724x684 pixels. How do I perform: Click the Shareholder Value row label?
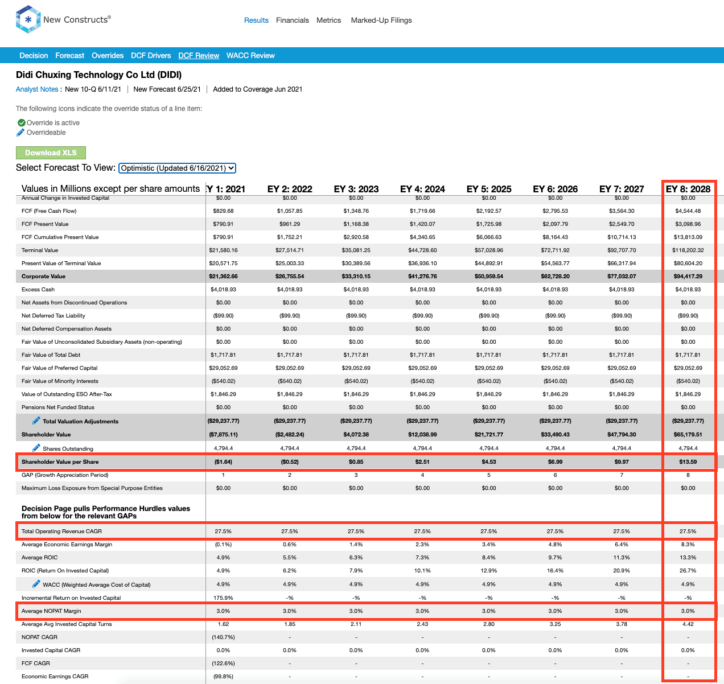(46, 435)
